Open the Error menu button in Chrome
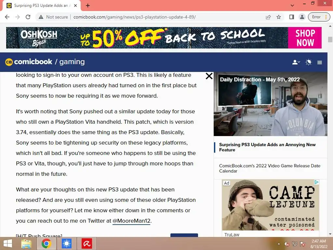The width and height of the screenshot is (333, 250). tap(319, 17)
